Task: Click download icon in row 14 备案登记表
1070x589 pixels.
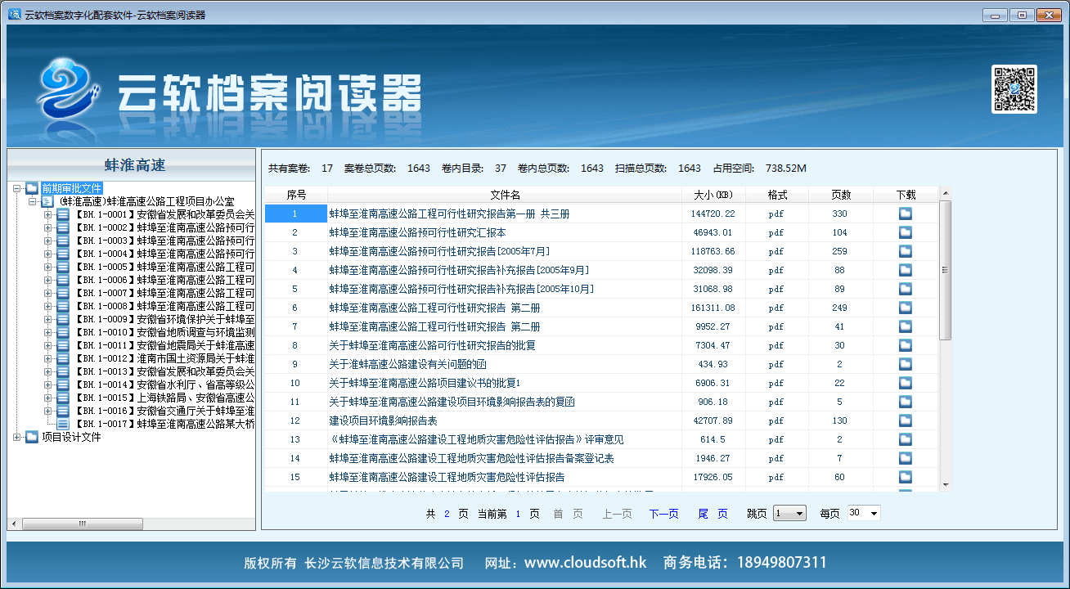Action: 905,458
